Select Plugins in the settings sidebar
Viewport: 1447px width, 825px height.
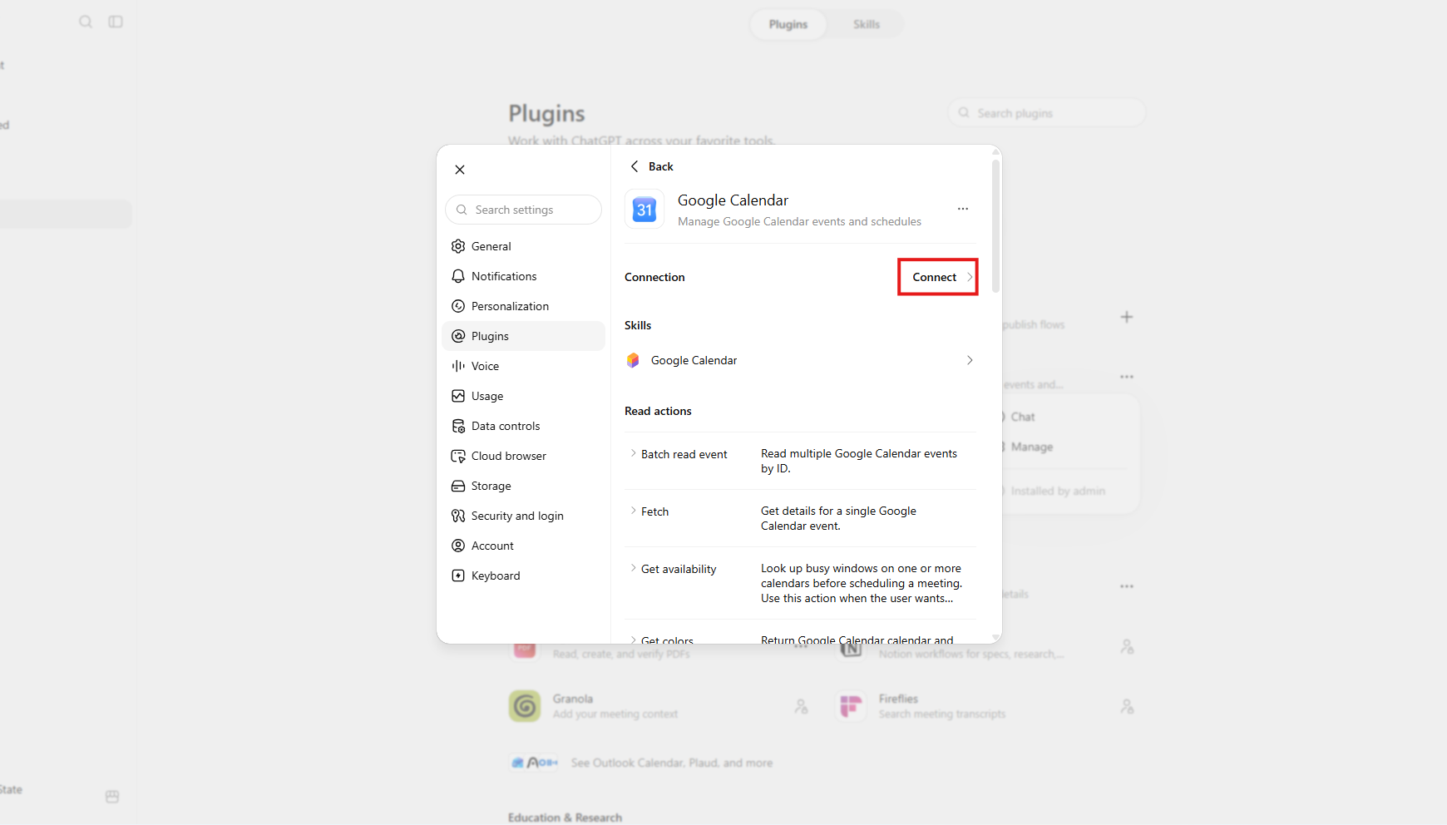point(524,336)
